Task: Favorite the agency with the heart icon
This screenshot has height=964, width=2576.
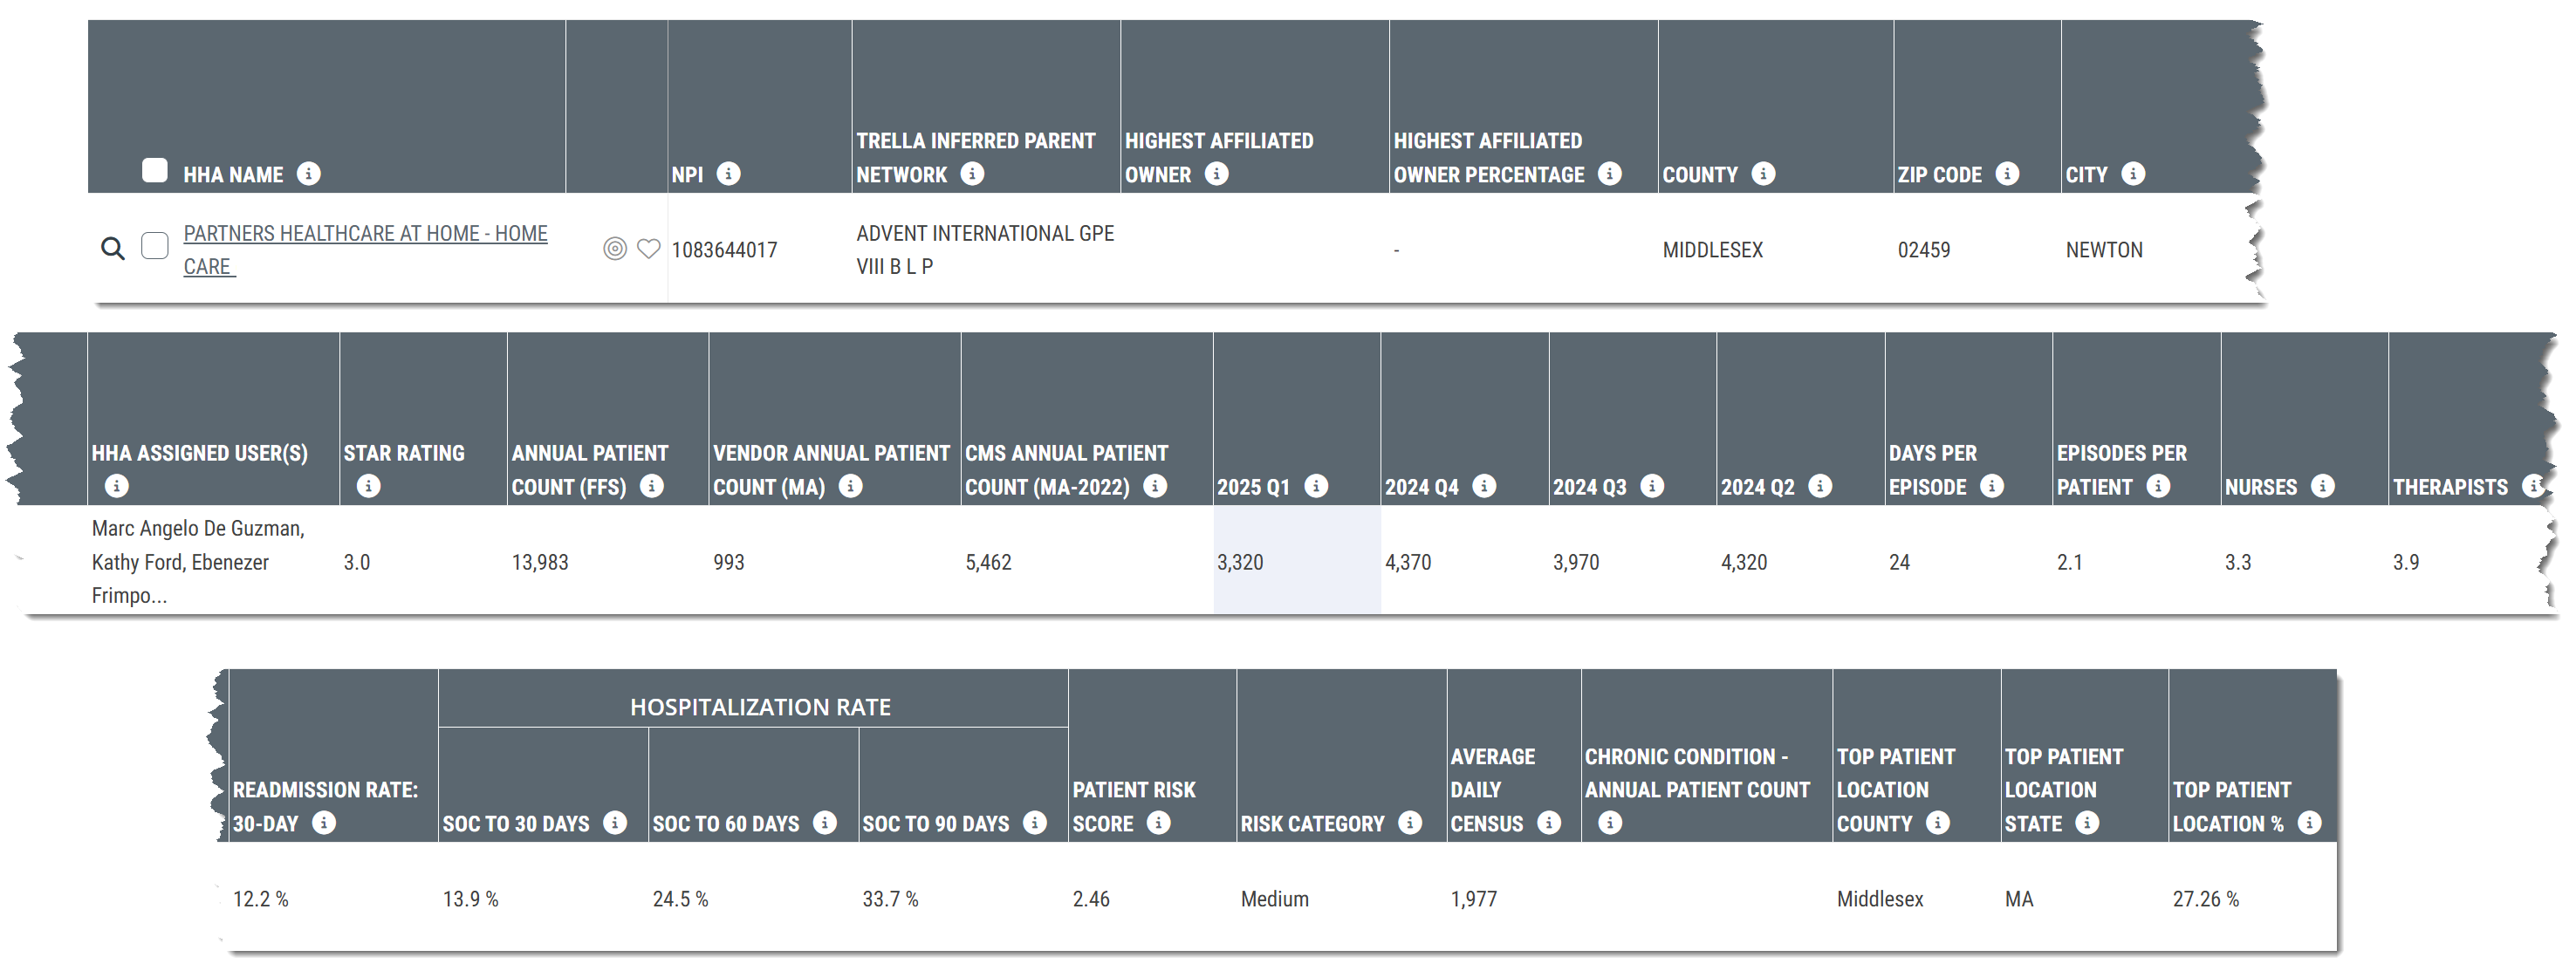Action: [649, 249]
